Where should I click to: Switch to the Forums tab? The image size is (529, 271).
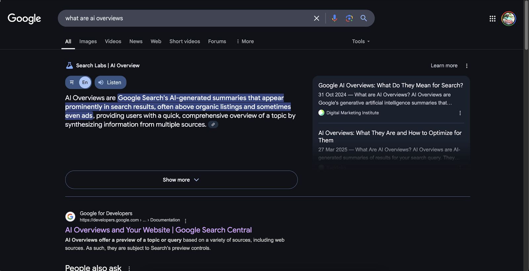[x=217, y=41]
